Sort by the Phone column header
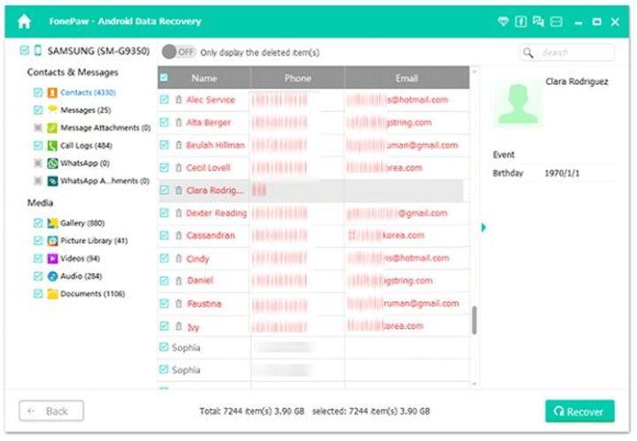This screenshot has width=637, height=441. pyautogui.click(x=298, y=78)
